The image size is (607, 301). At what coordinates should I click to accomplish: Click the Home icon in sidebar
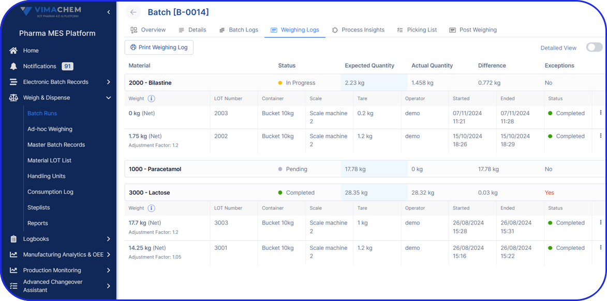(x=13, y=51)
